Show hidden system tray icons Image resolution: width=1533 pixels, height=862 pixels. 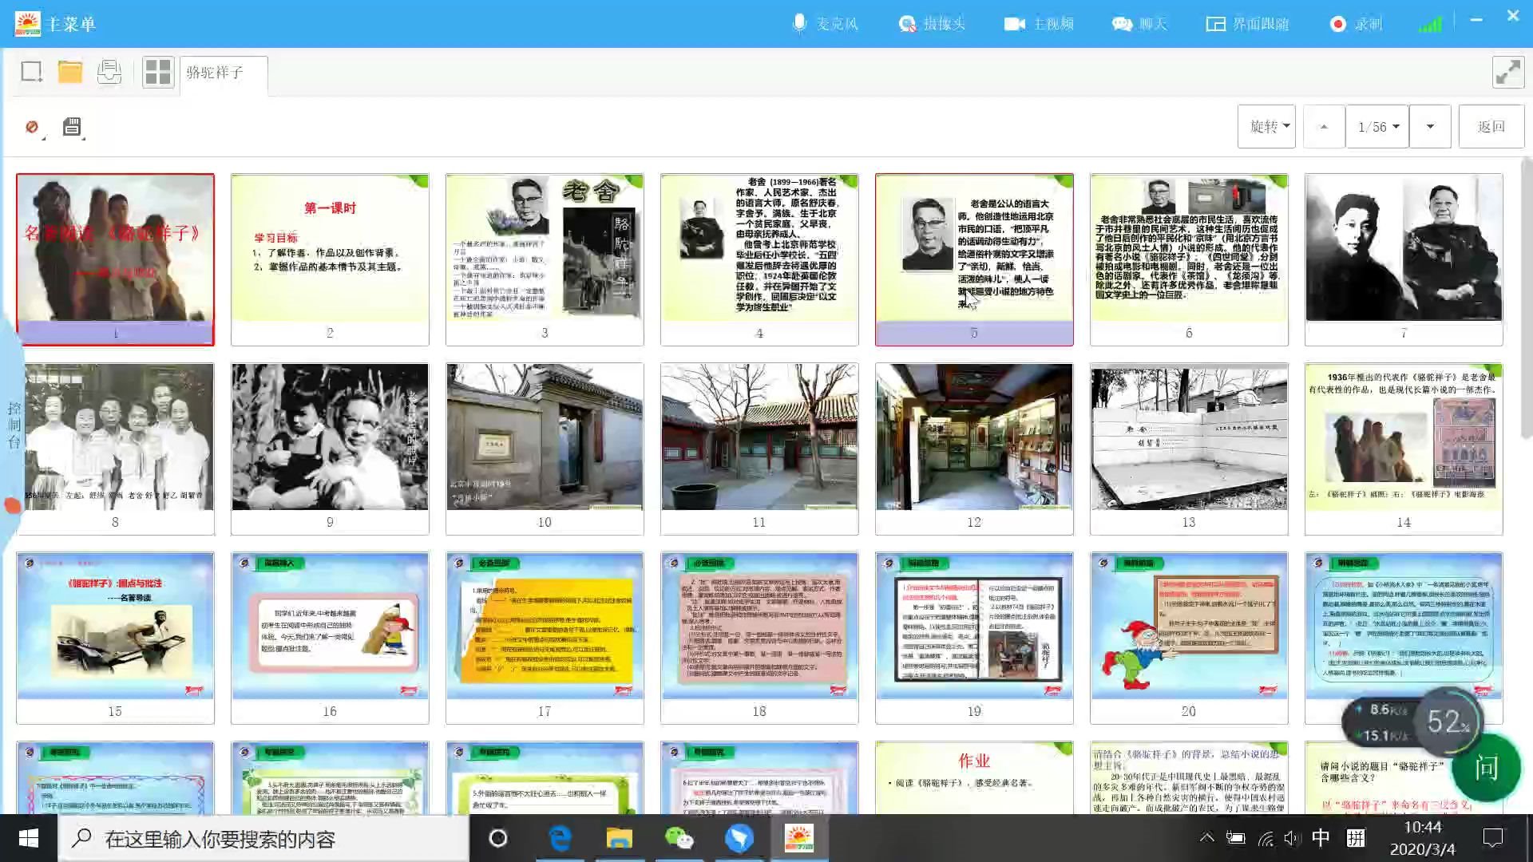point(1206,838)
